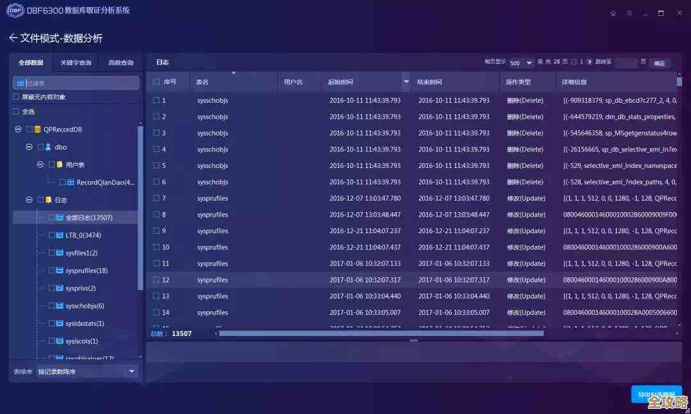Viewport: 691px width, 414px height.
Task: Switch to the 高级查询 tab
Action: (121, 63)
